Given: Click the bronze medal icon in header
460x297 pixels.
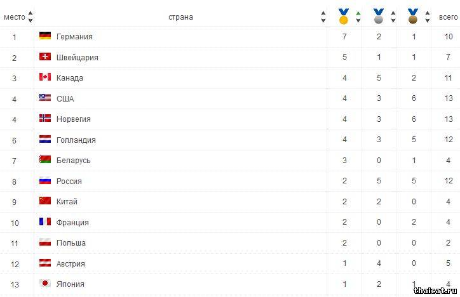Looking at the screenshot, I should (x=413, y=16).
